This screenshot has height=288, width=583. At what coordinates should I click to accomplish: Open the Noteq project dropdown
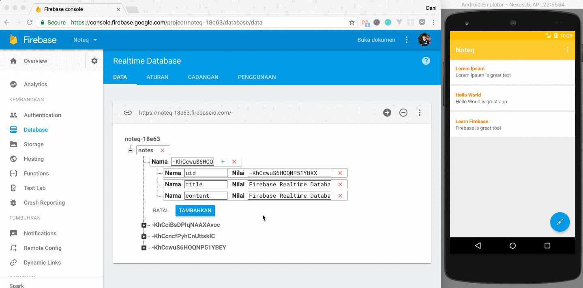point(86,40)
